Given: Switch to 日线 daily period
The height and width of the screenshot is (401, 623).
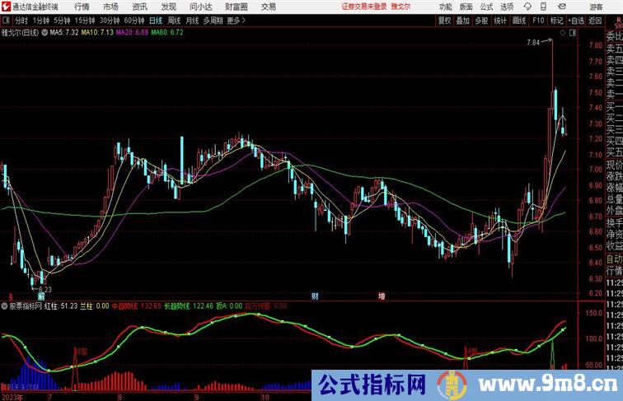Looking at the screenshot, I should tap(155, 21).
